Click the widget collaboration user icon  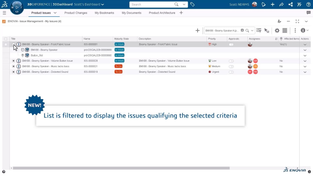coord(279,22)
